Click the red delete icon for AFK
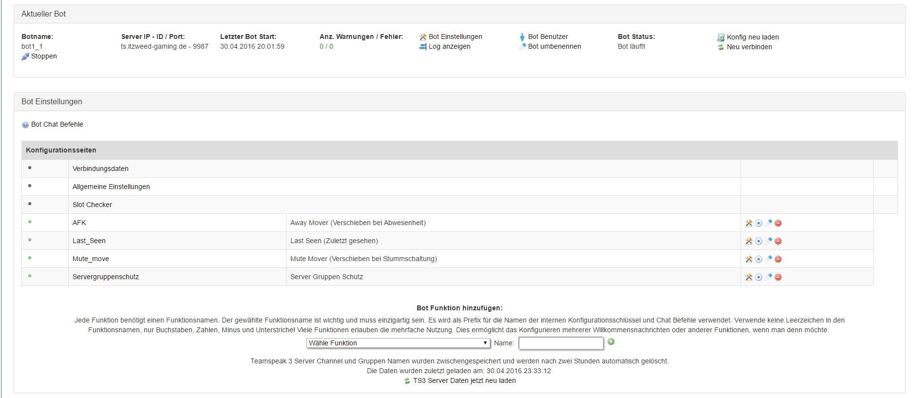 pos(778,223)
